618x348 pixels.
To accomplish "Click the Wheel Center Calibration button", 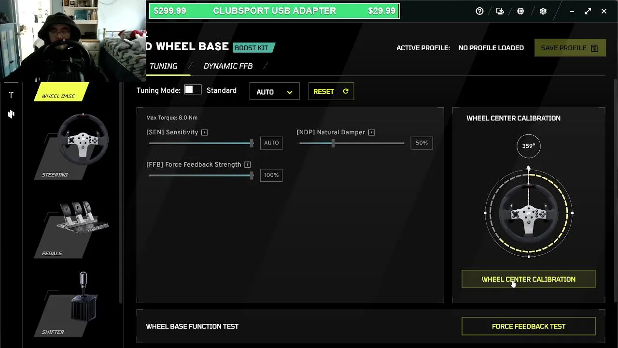I will tap(528, 279).
